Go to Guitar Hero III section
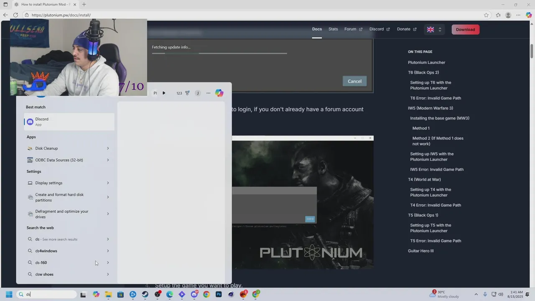The width and height of the screenshot is (535, 301). (420, 251)
